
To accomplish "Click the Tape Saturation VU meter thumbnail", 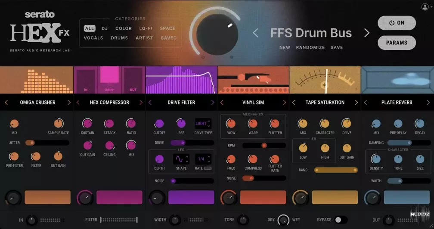I will coord(325,80).
